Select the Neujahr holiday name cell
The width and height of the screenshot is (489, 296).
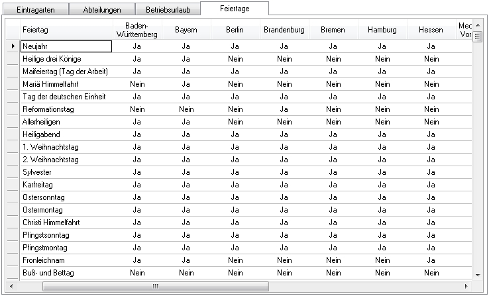point(66,46)
